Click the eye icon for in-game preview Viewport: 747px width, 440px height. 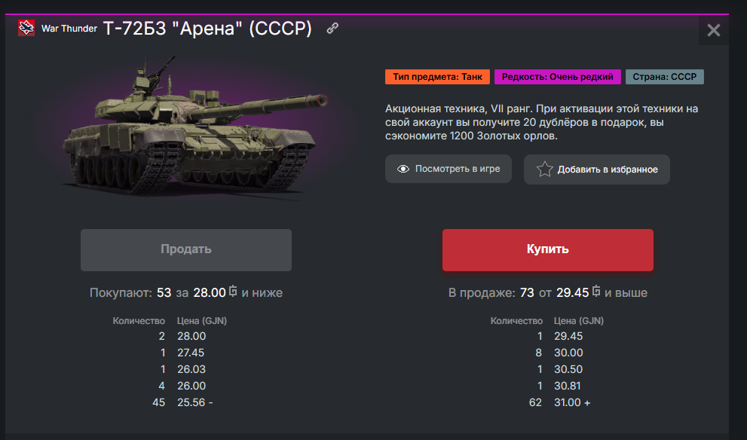[403, 169]
